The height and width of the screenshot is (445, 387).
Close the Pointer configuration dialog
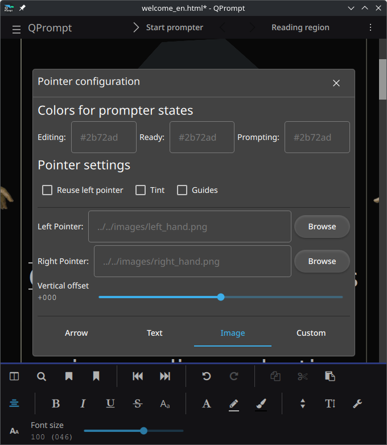pyautogui.click(x=336, y=83)
